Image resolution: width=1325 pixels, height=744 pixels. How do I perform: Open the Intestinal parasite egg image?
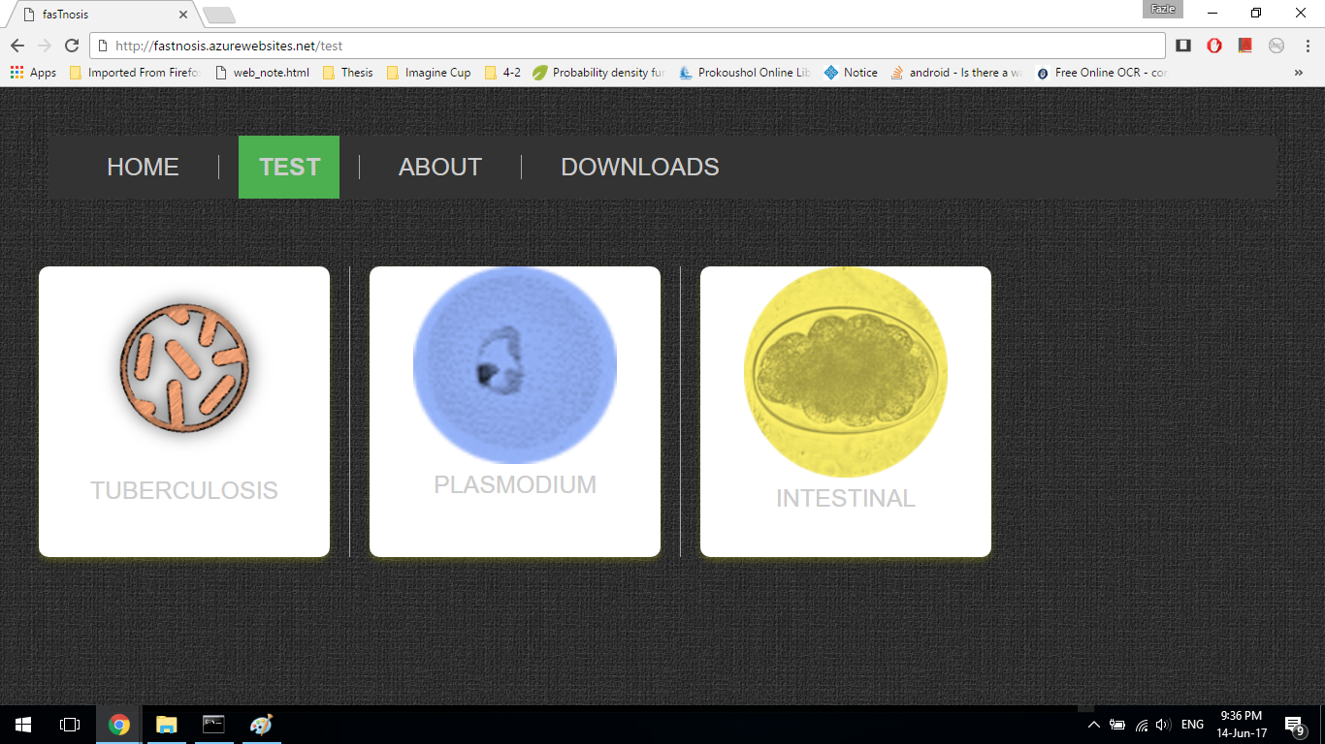[x=846, y=373]
